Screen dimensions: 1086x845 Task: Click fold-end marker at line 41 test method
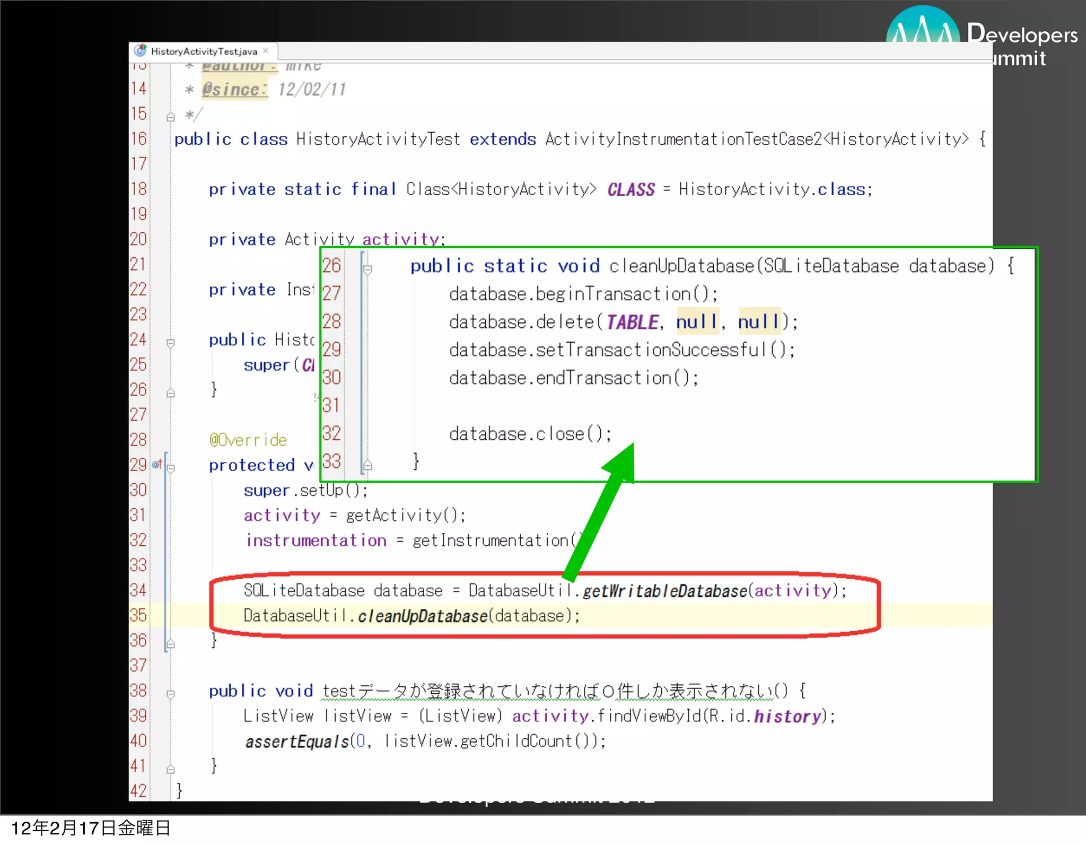[171, 769]
